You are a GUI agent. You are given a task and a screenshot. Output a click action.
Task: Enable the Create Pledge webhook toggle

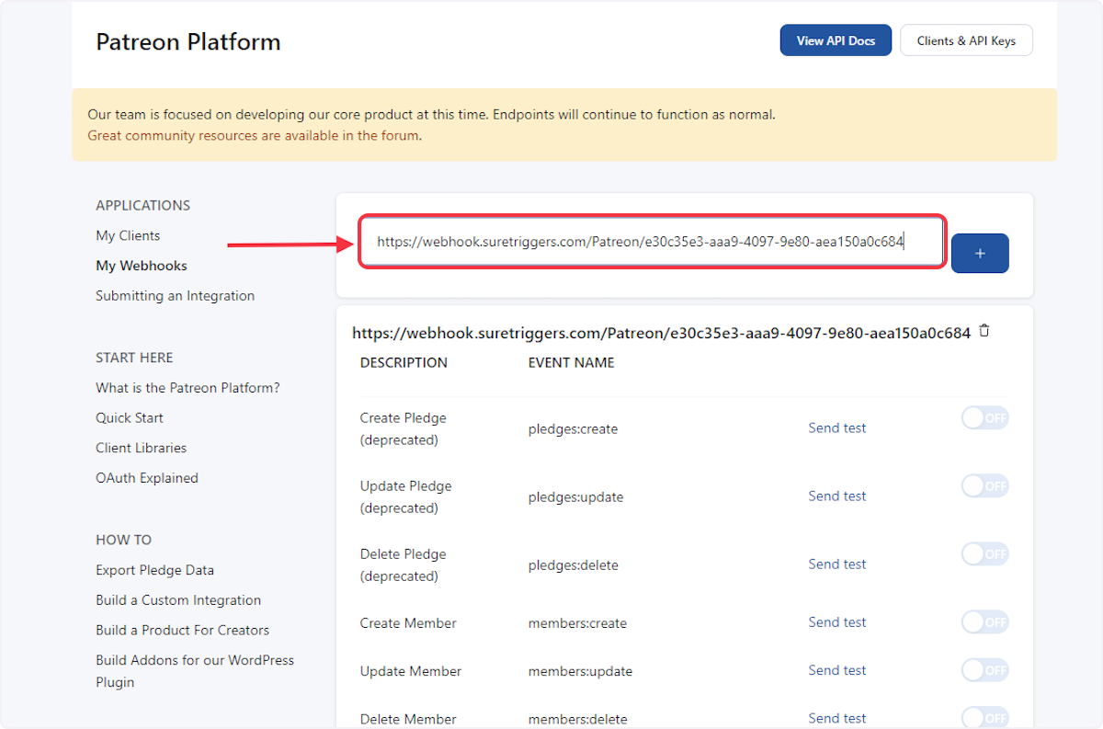(x=984, y=417)
